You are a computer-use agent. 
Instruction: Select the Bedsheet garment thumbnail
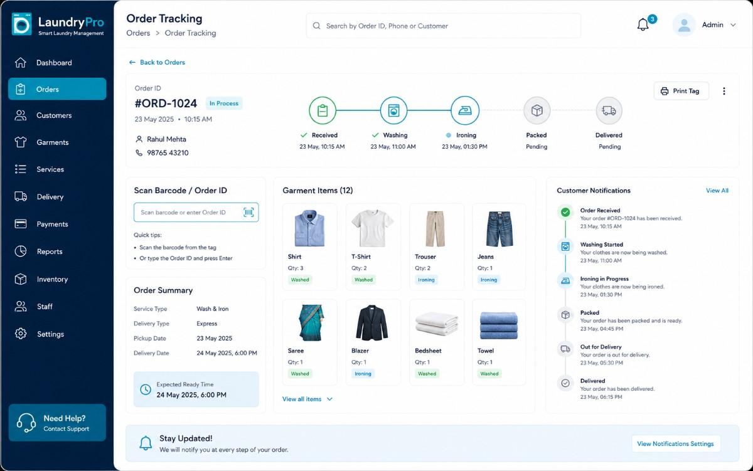click(x=437, y=324)
